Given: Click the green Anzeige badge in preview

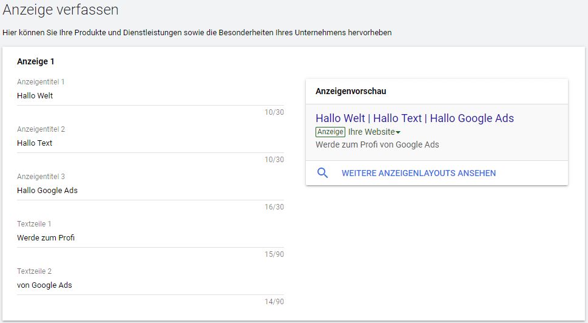Looking at the screenshot, I should point(330,132).
